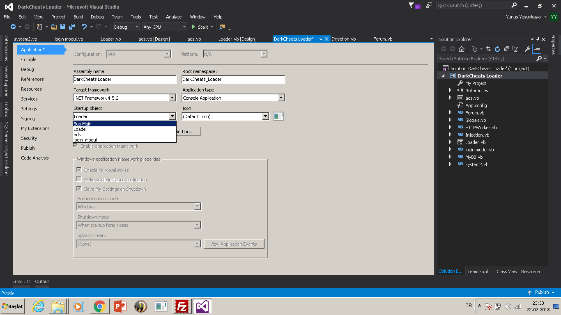The width and height of the screenshot is (561, 315).
Task: Open the Server Explorer side panel
Action: (x=6, y=81)
